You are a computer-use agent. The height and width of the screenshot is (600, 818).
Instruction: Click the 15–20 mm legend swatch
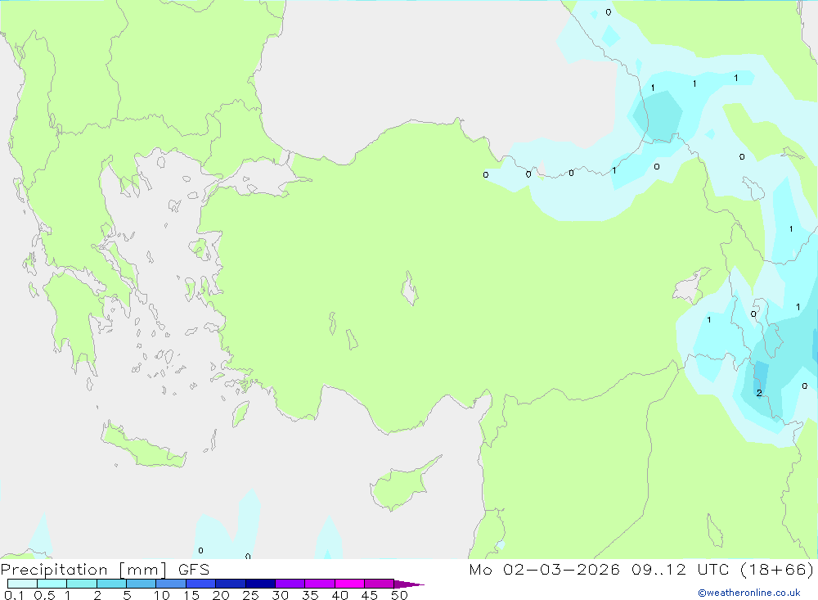pyautogui.click(x=201, y=584)
